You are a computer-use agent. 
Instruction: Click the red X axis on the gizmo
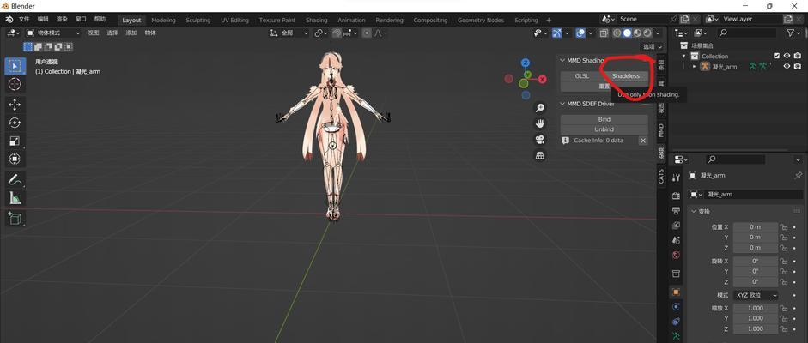coord(542,79)
